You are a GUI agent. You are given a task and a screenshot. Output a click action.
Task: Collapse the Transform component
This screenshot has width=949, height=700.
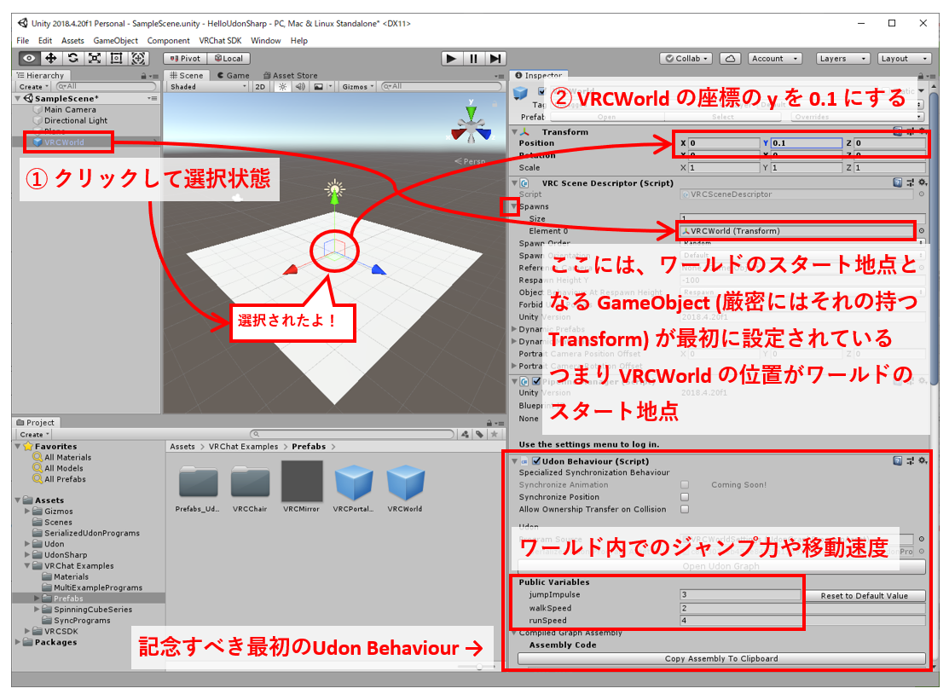coord(514,131)
